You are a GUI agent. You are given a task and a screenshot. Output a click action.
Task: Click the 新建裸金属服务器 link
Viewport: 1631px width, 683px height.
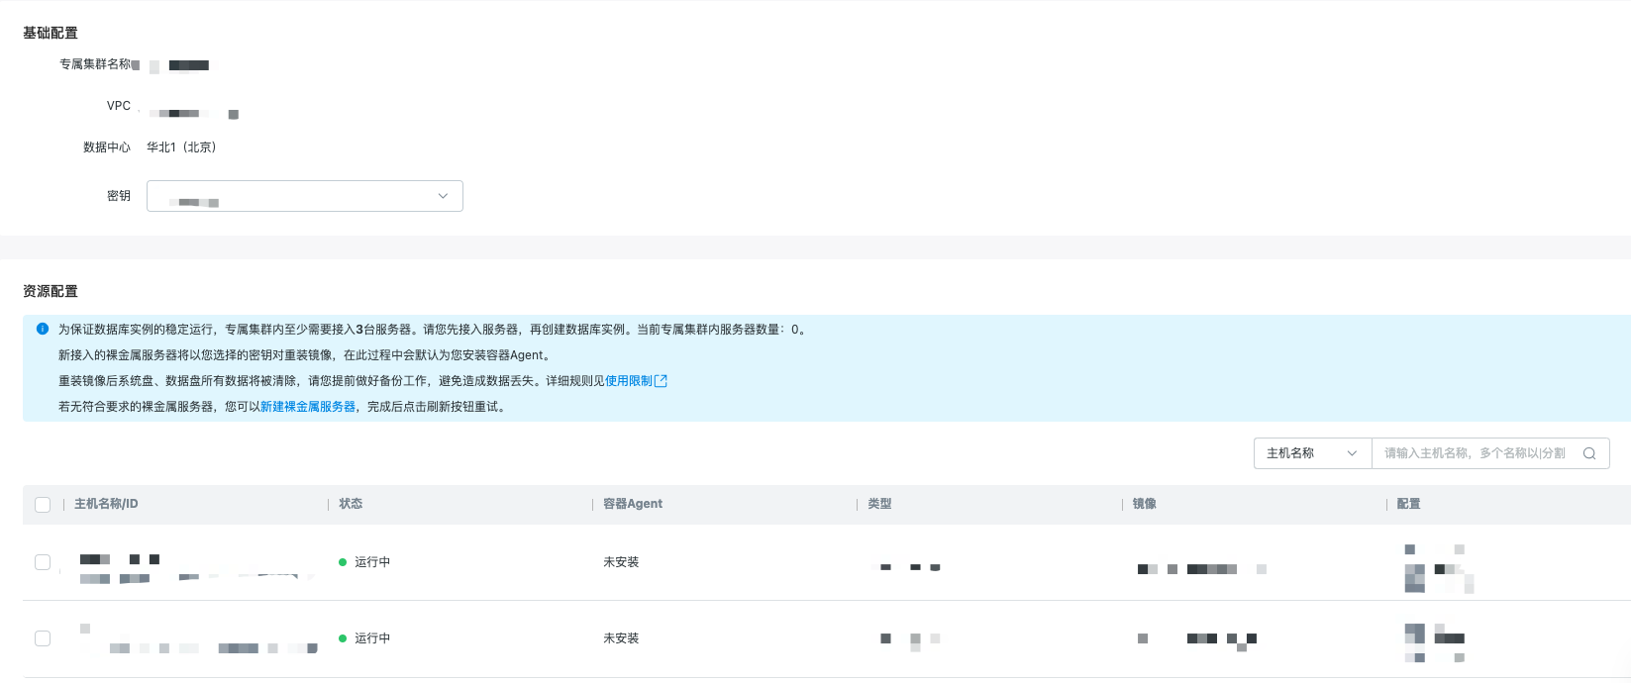click(x=308, y=407)
